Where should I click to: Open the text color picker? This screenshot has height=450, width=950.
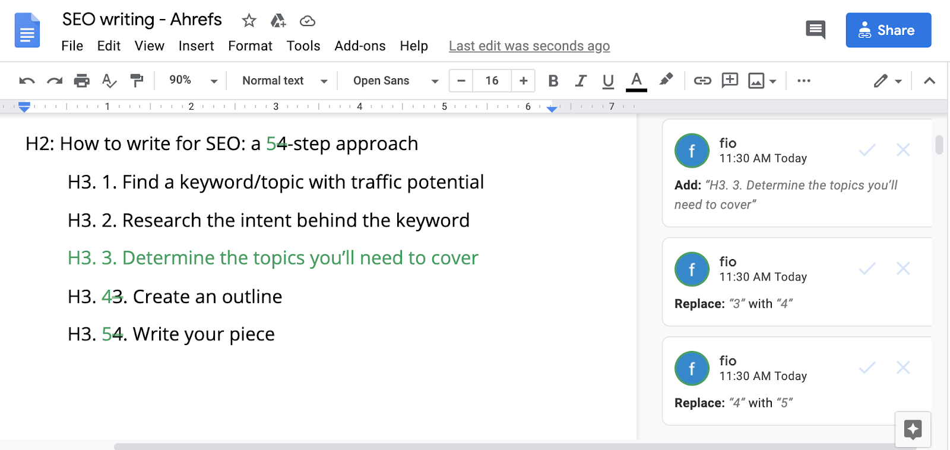pos(636,81)
